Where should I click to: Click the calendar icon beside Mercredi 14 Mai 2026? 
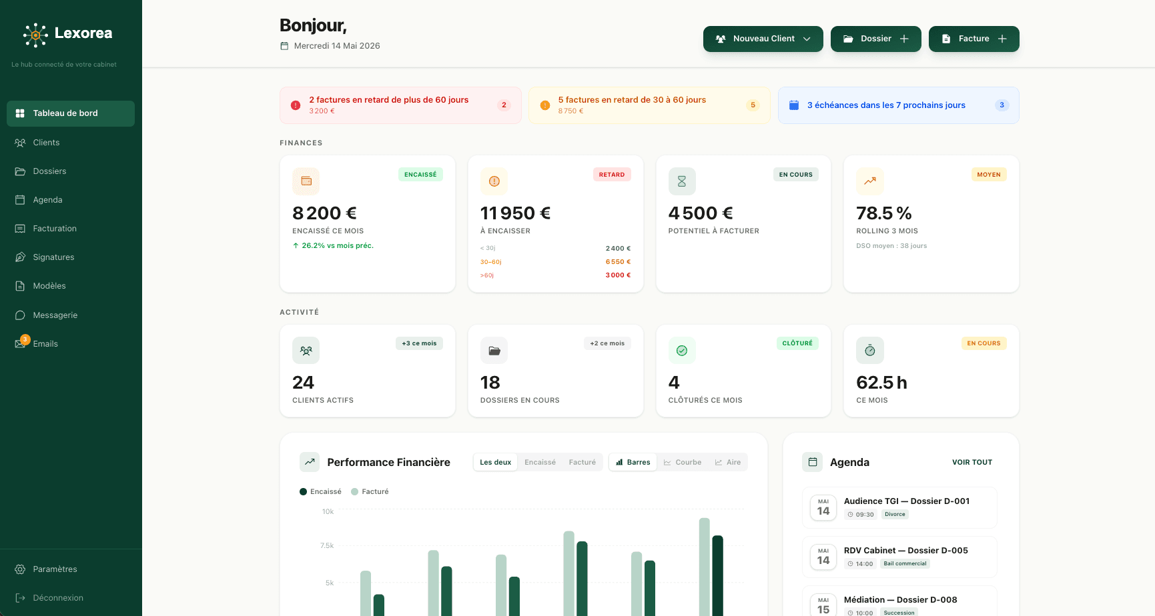[x=284, y=46]
